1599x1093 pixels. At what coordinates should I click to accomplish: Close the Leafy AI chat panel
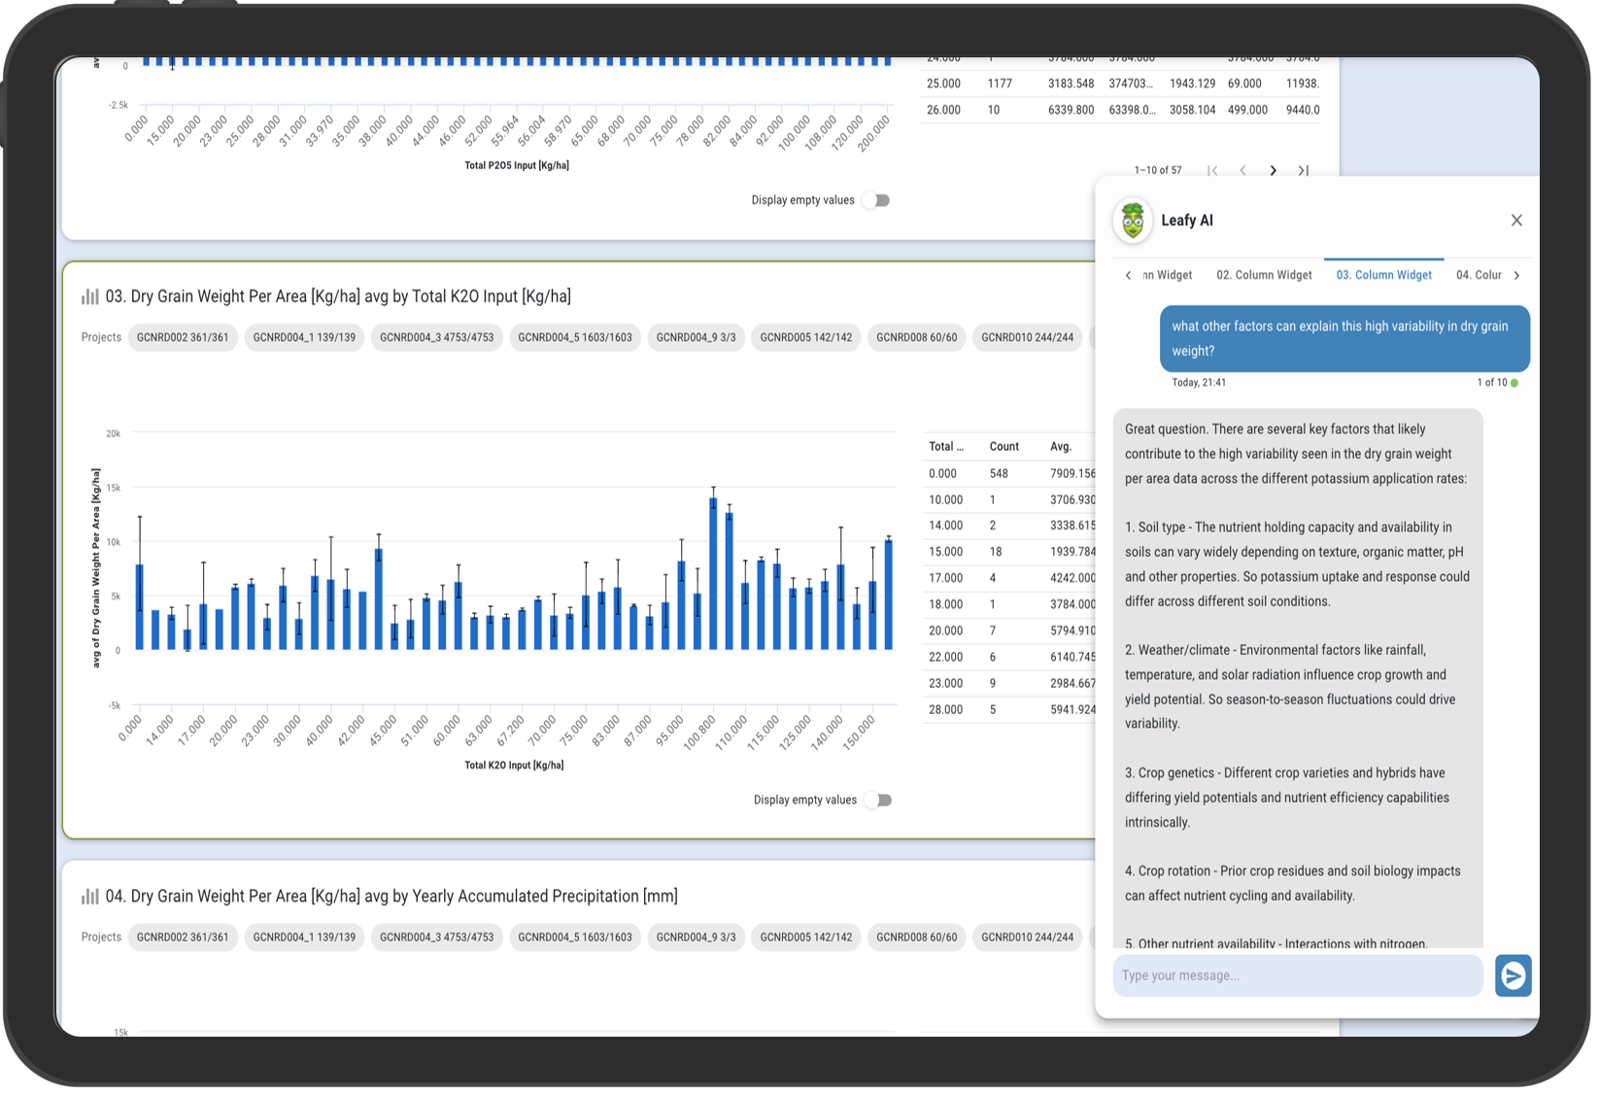click(x=1516, y=221)
